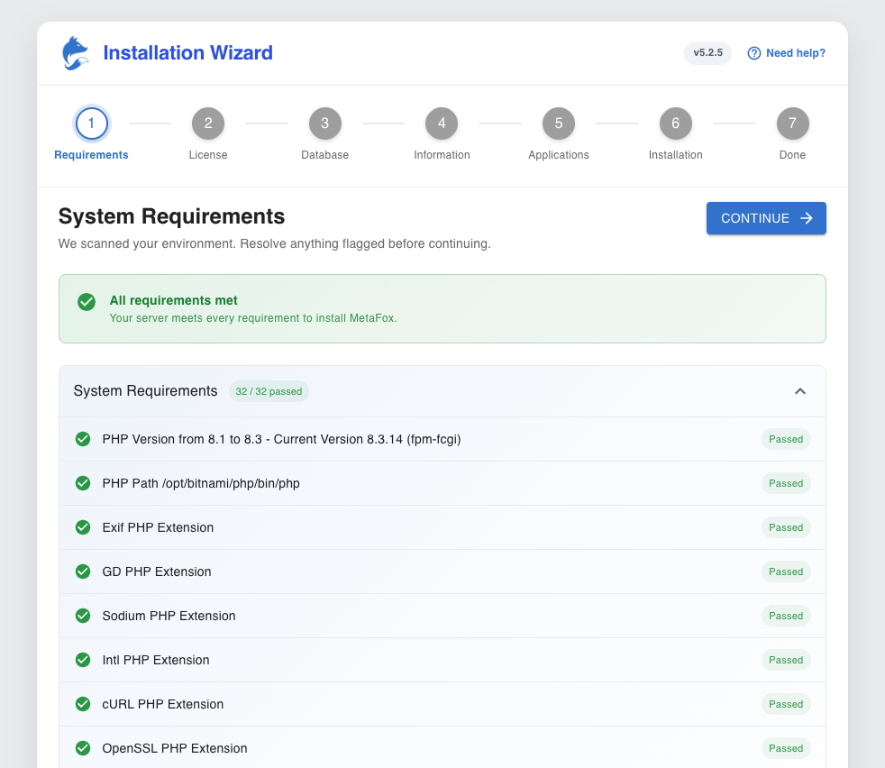Viewport: 885px width, 768px height.
Task: Click the GD PHP Extension label
Action: (x=157, y=571)
